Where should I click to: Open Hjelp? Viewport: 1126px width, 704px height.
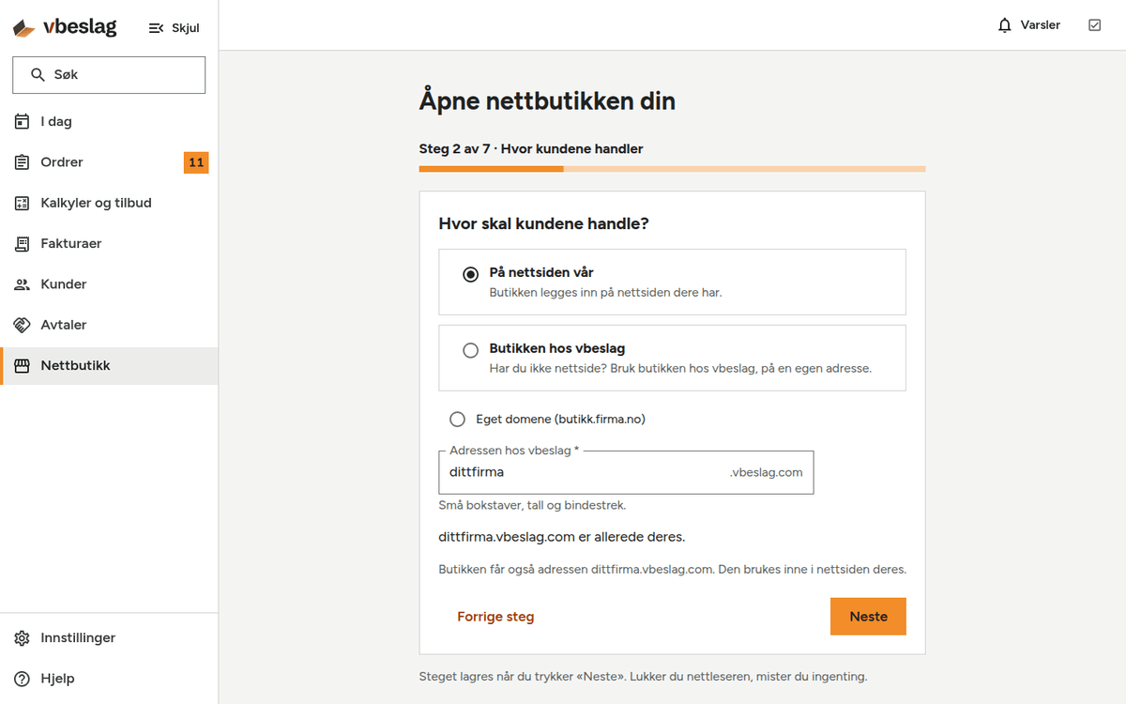(x=109, y=679)
